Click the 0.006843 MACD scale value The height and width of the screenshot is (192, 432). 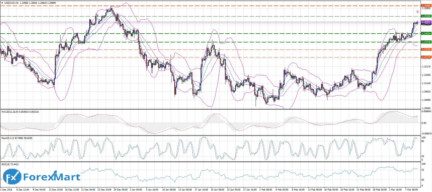[426, 111]
